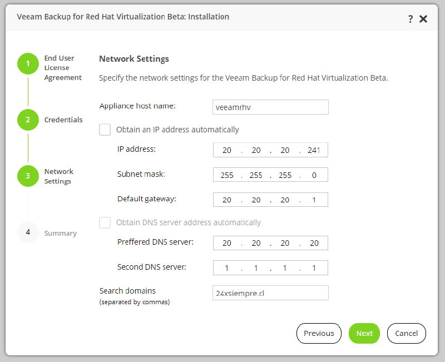Close the installation dialog with X

click(x=423, y=19)
